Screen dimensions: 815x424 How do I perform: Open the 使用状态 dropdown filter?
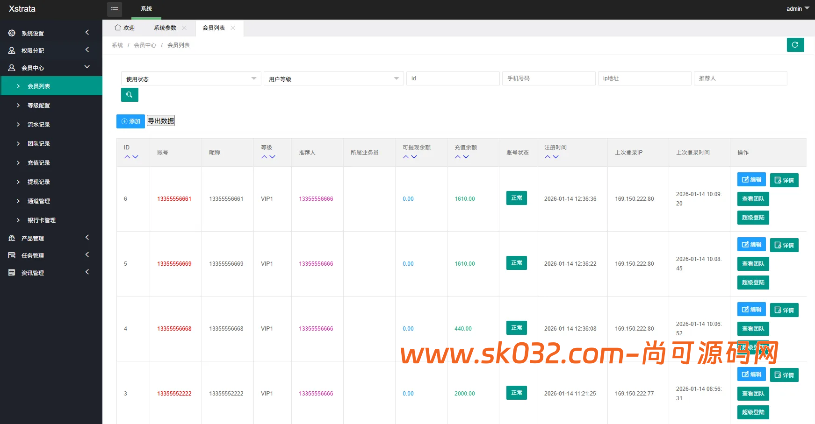point(190,78)
